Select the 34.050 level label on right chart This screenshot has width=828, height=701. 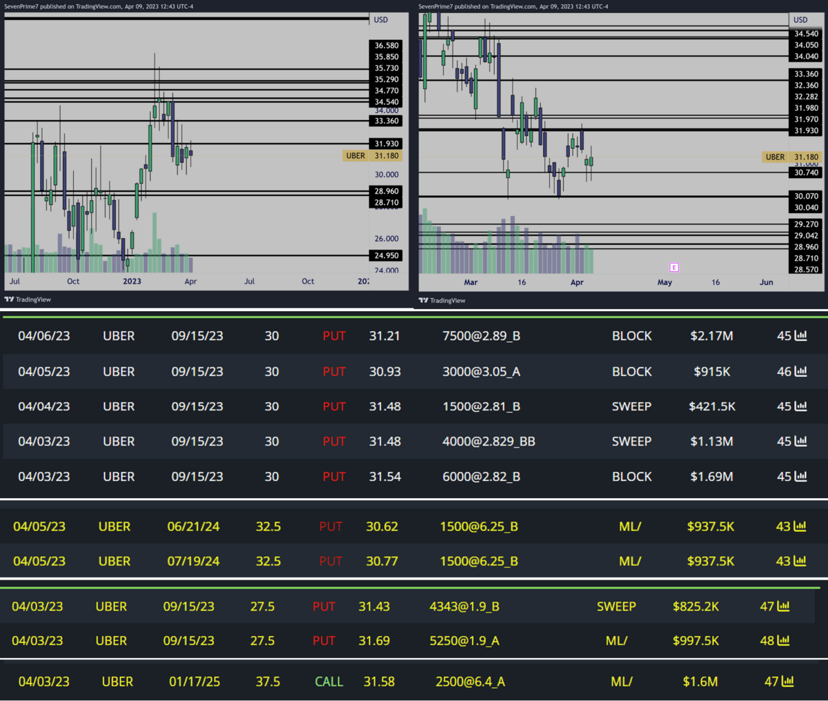[x=806, y=45]
